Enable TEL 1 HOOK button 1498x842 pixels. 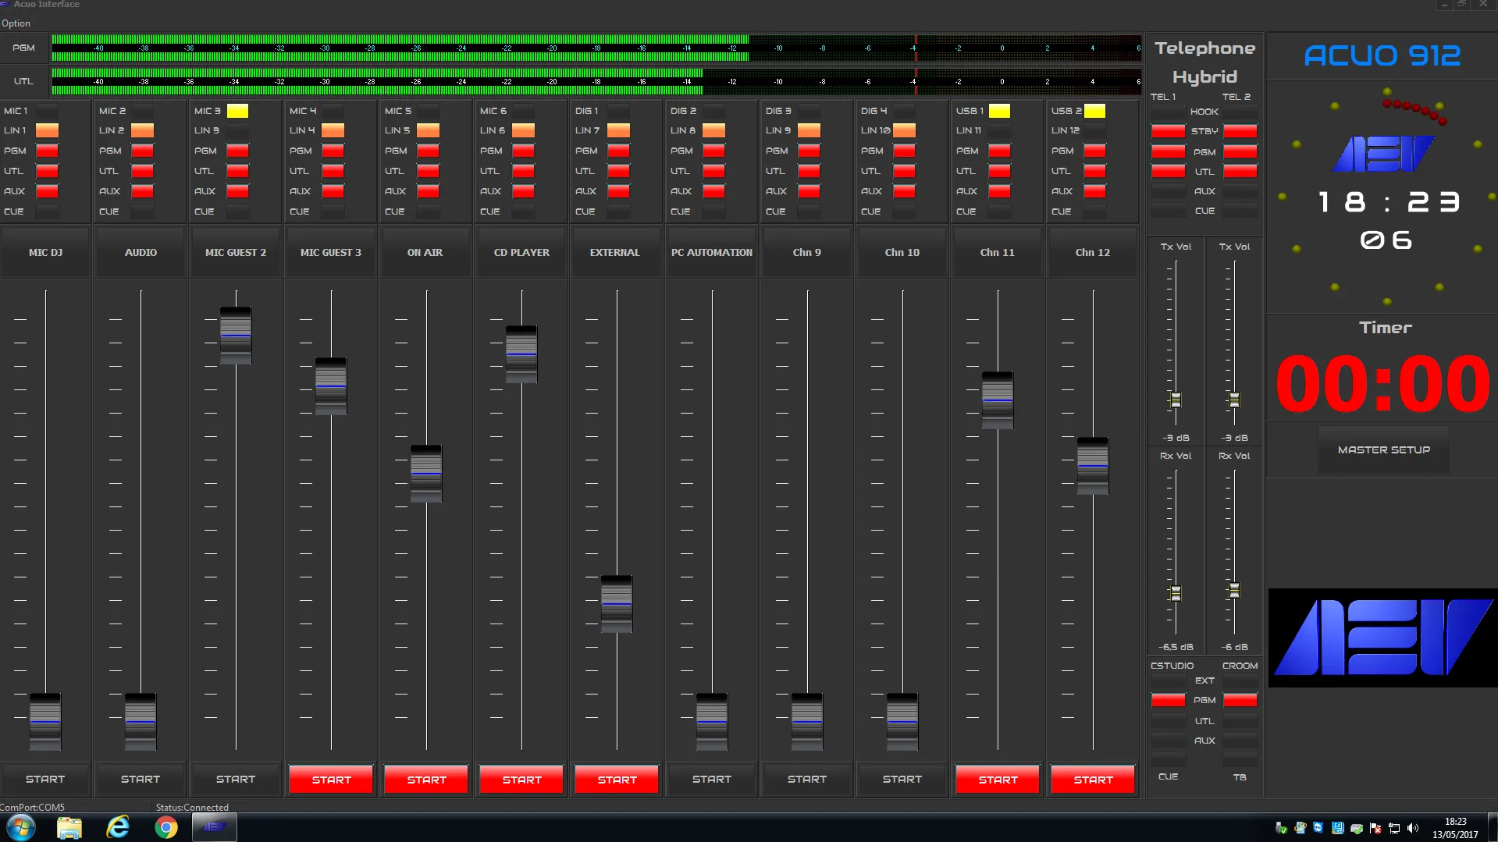1168,112
